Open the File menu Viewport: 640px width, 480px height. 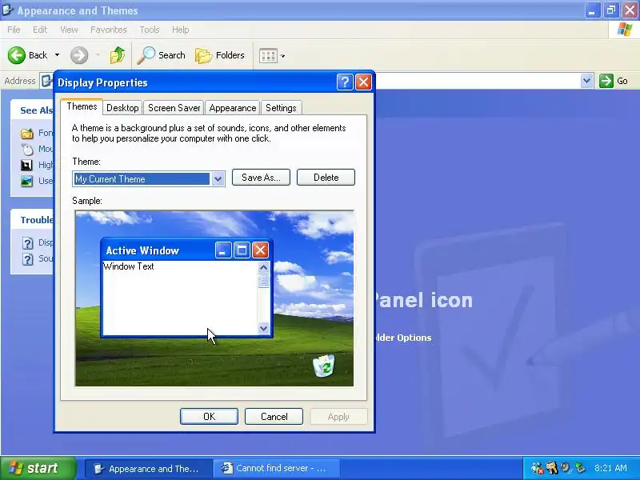coord(14,30)
